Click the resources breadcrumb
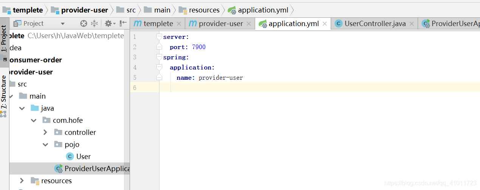The width and height of the screenshot is (480, 190). [199, 10]
